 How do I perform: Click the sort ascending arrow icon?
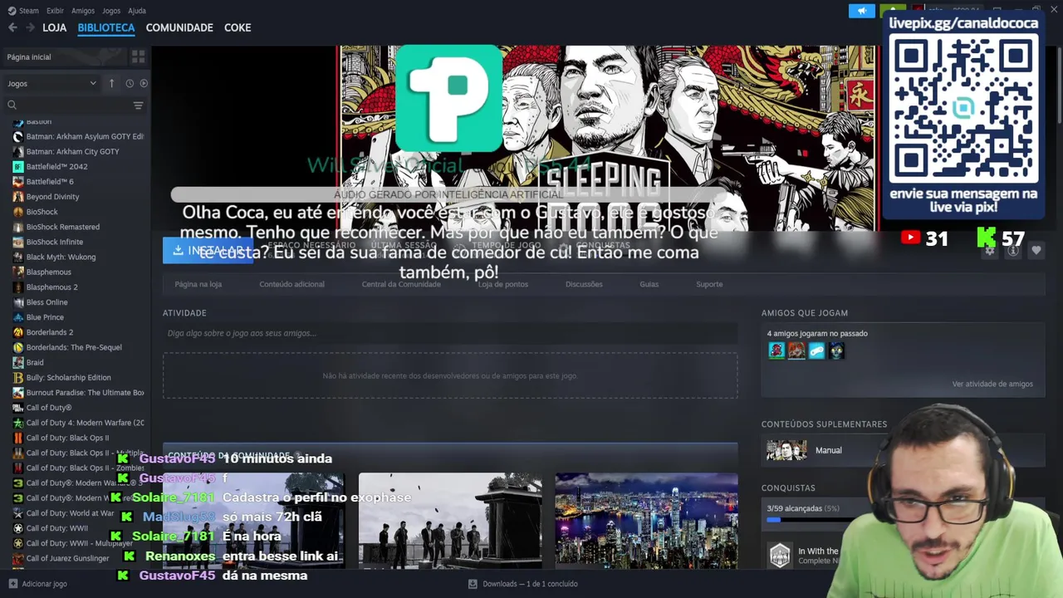(112, 83)
